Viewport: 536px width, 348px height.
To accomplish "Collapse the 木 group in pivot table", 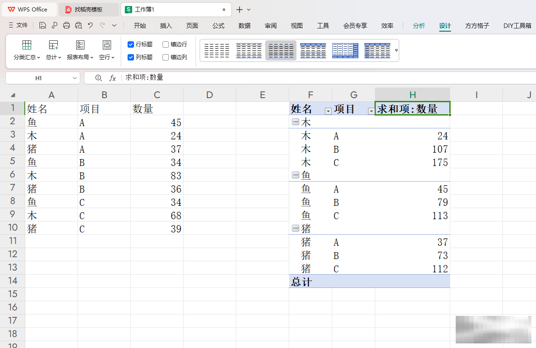I will click(x=296, y=122).
